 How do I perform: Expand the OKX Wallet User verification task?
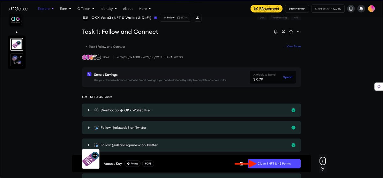(191, 110)
